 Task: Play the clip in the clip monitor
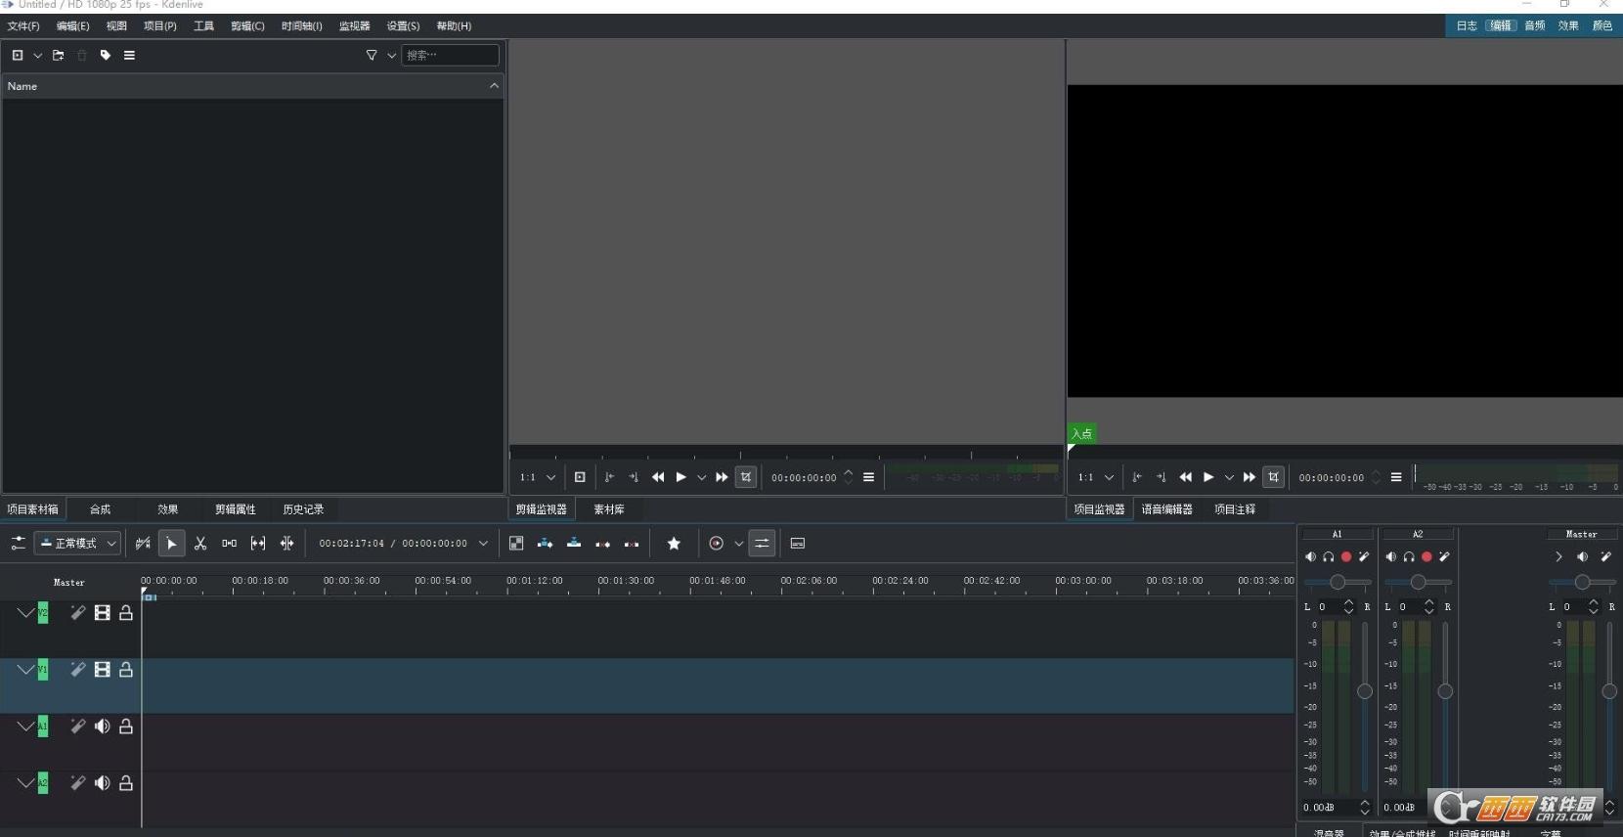pos(681,477)
